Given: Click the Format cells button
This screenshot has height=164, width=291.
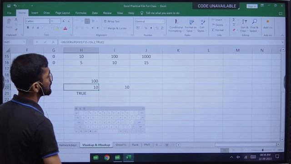Looking at the screenshot, I should point(219,30).
